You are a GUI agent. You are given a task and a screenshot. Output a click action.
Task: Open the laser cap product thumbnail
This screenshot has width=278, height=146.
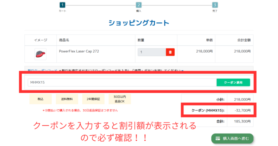click(40, 54)
